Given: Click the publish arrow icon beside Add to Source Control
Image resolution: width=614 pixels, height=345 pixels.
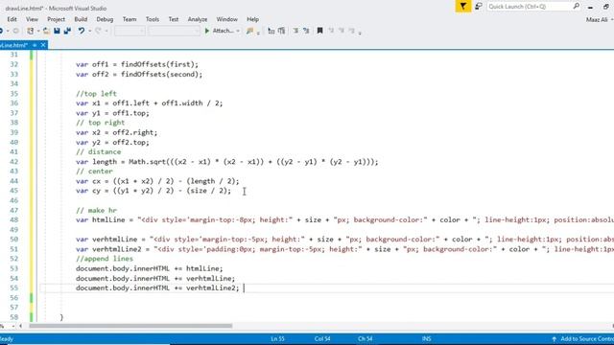Looking at the screenshot, I should tap(555, 339).
